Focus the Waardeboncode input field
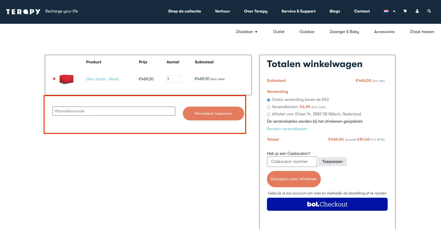 [114, 111]
